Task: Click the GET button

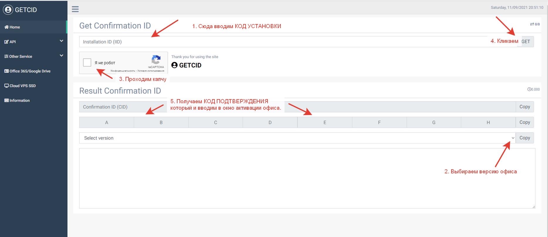Action: (526, 42)
